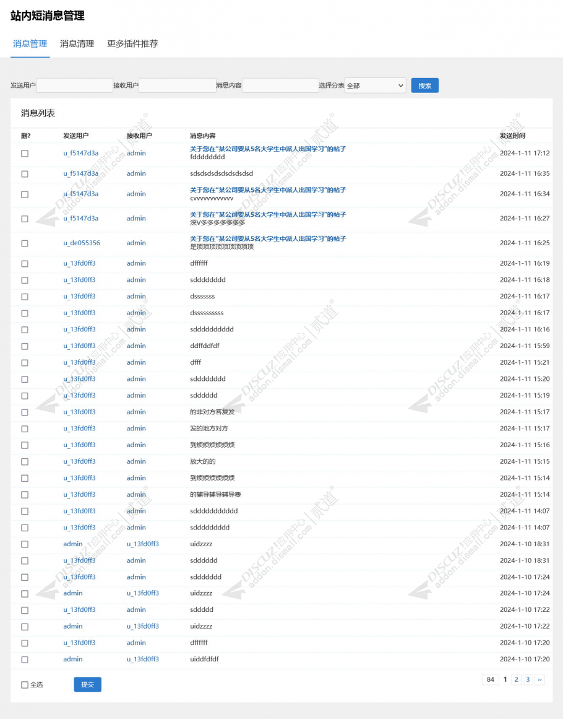Click receiver u_13fd0ff3 in the uiddfdfdf row
Image resolution: width=563 pixels, height=719 pixels.
pyautogui.click(x=143, y=660)
